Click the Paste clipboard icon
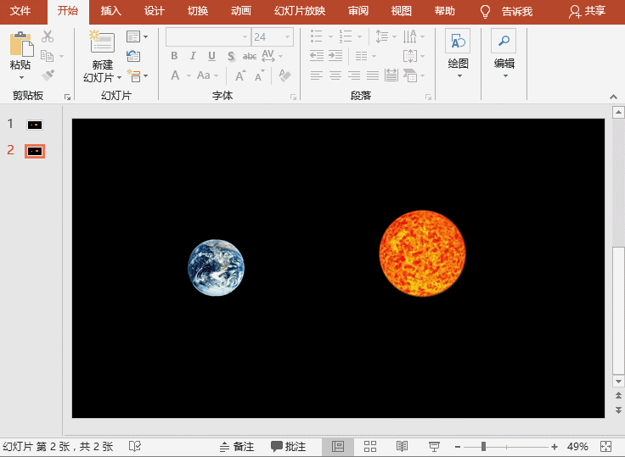This screenshot has height=457, width=625. click(21, 44)
